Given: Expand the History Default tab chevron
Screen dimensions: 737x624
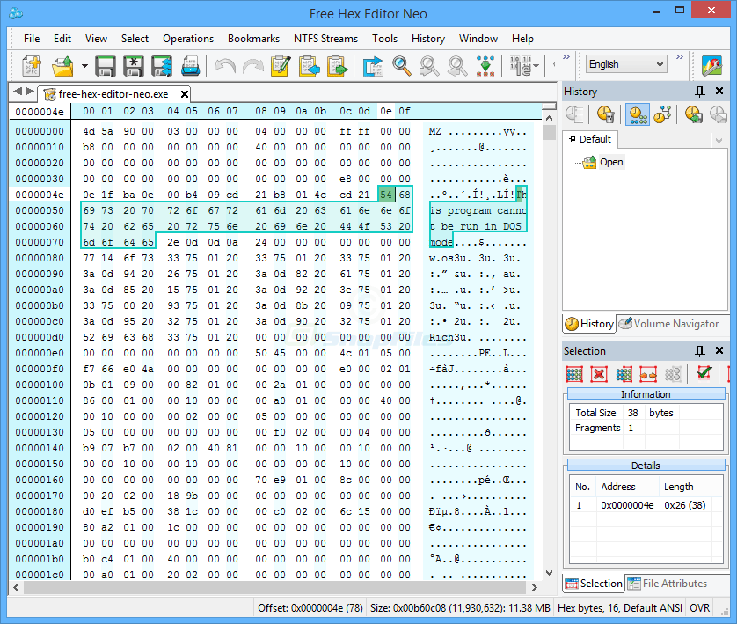Looking at the screenshot, I should point(719,140).
